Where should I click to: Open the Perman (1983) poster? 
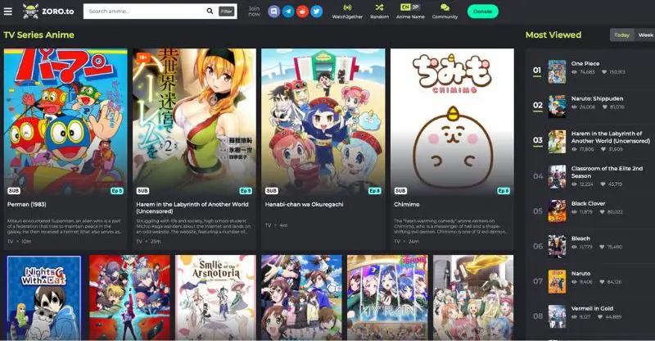(x=65, y=122)
